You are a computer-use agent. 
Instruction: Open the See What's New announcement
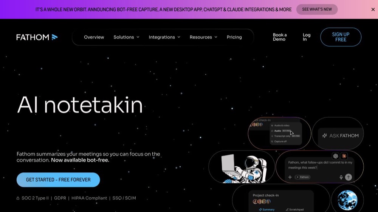click(317, 9)
